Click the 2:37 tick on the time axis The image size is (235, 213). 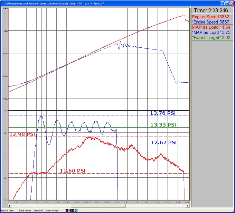(x=16, y=202)
